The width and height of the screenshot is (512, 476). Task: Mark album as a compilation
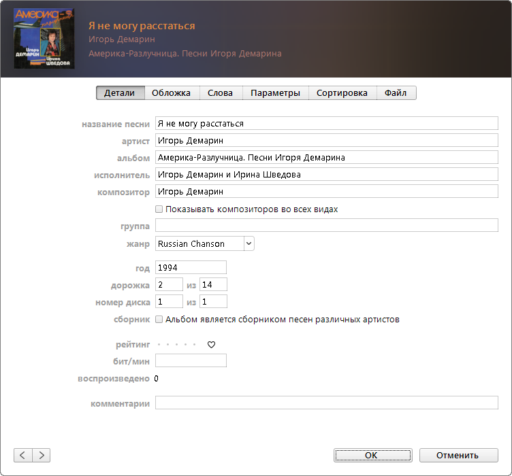(x=159, y=319)
